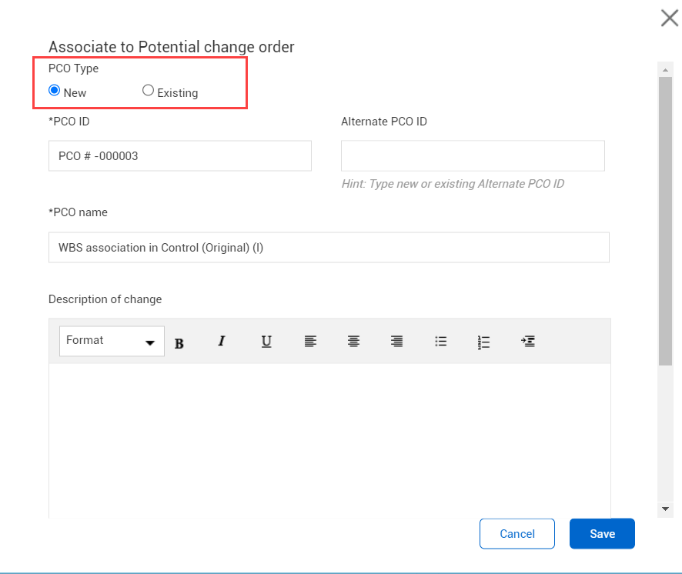
Task: Center align the description text
Action: coord(353,342)
